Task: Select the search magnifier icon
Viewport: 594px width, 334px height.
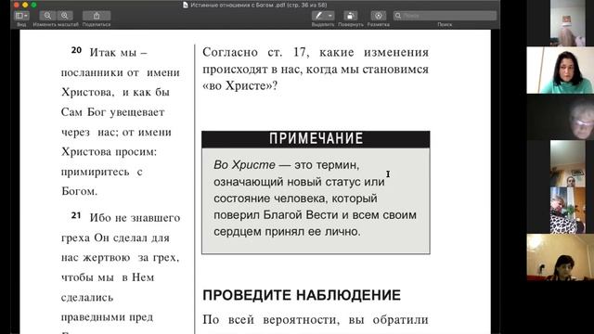Action: tap(398, 16)
